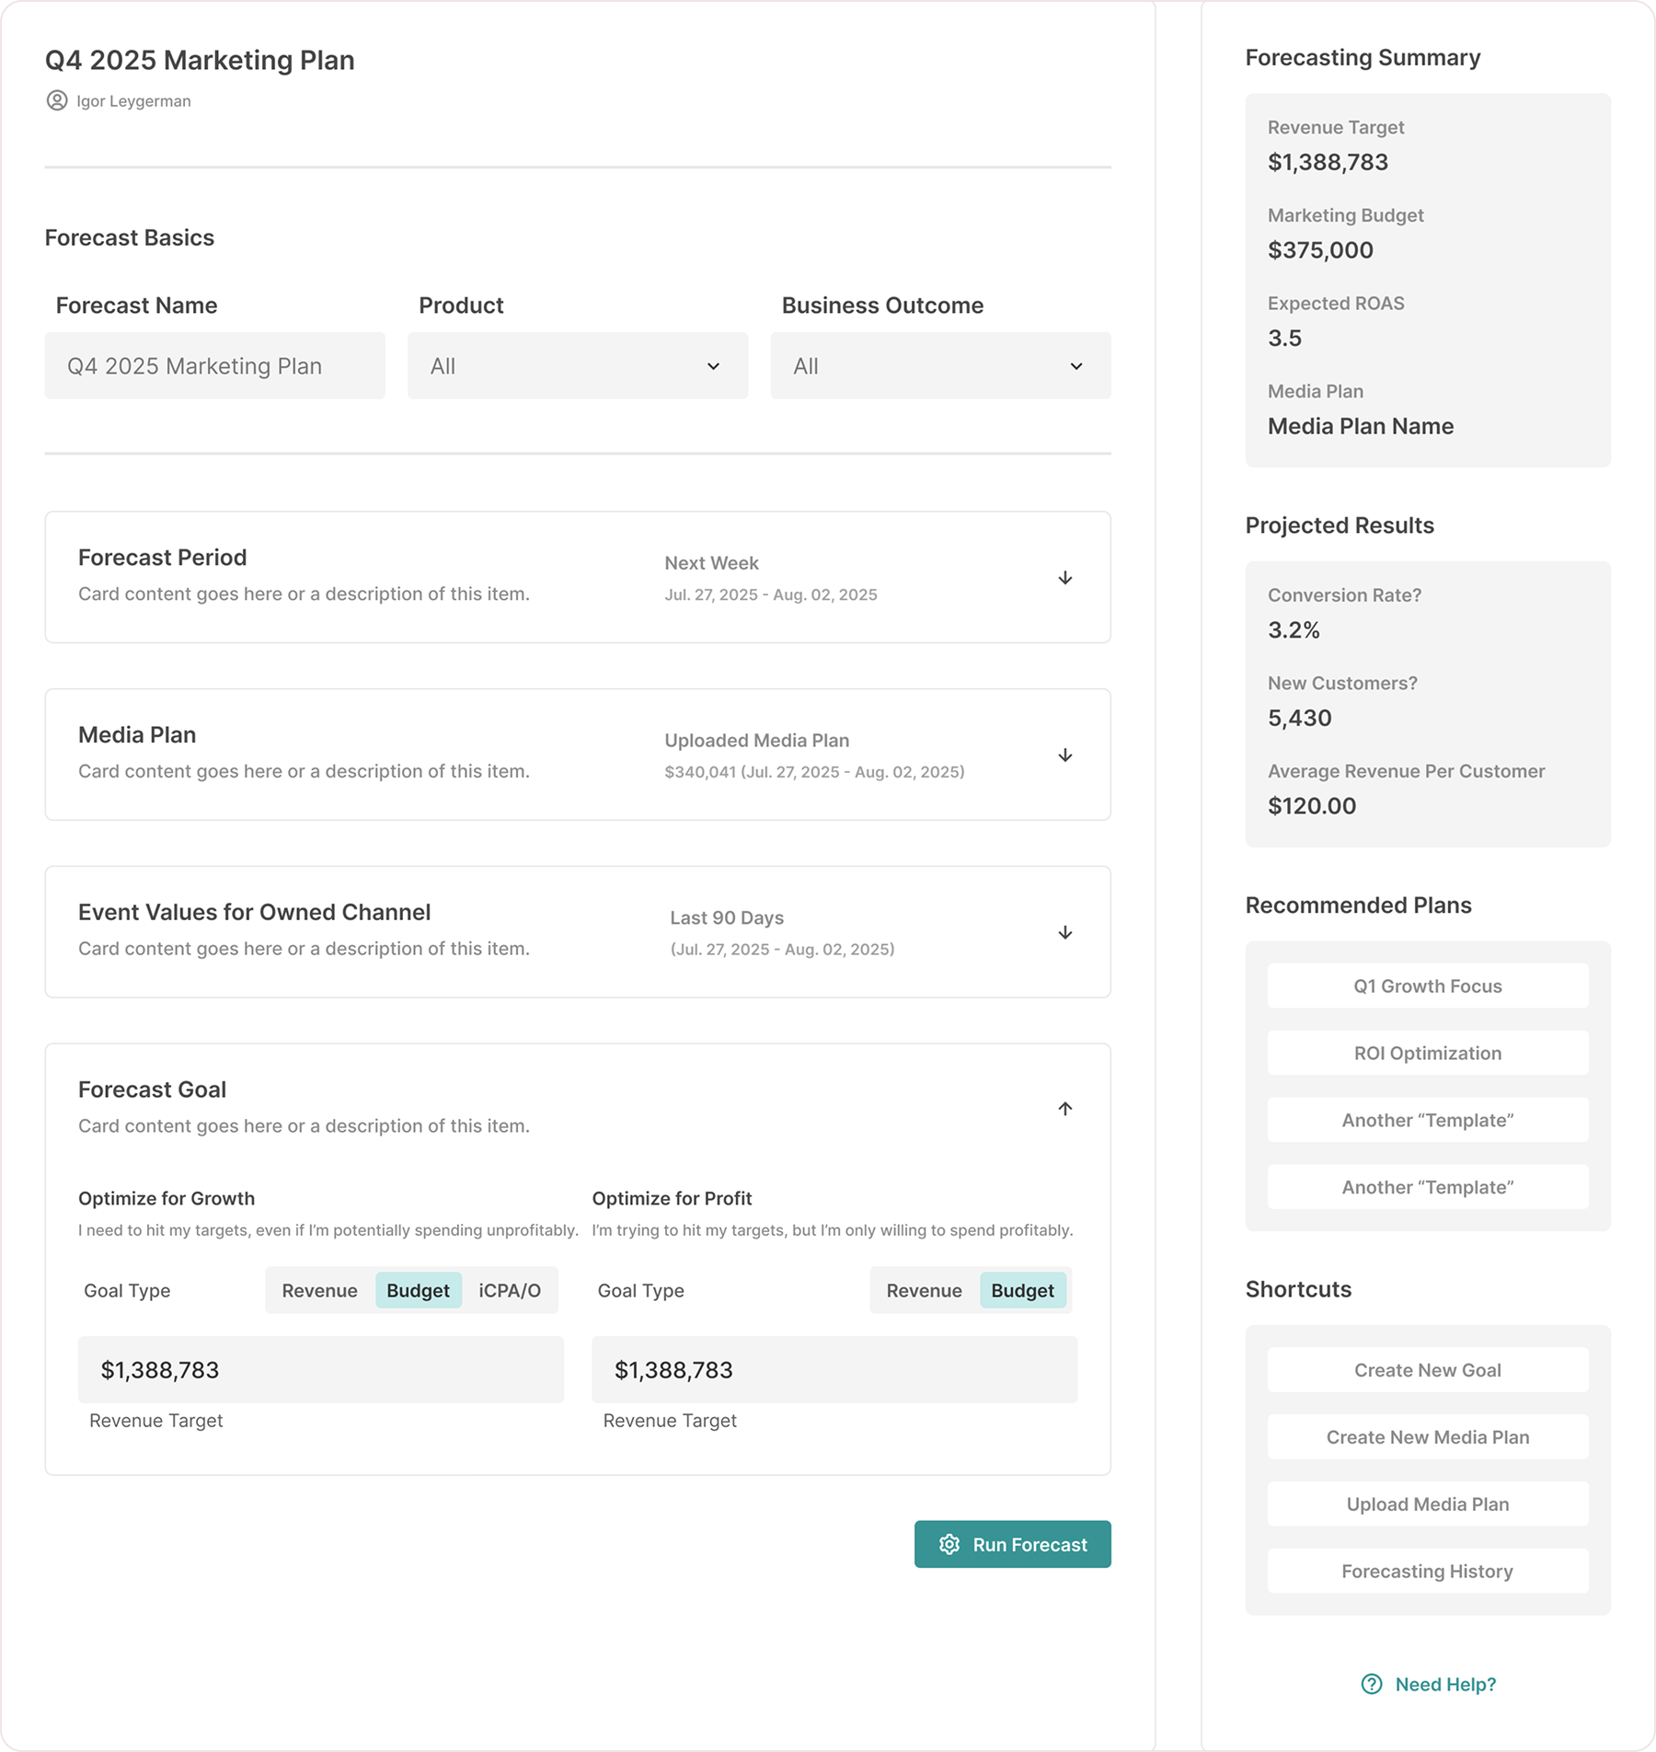Click the Create New Goal shortcut
The image size is (1656, 1752).
tap(1427, 1370)
